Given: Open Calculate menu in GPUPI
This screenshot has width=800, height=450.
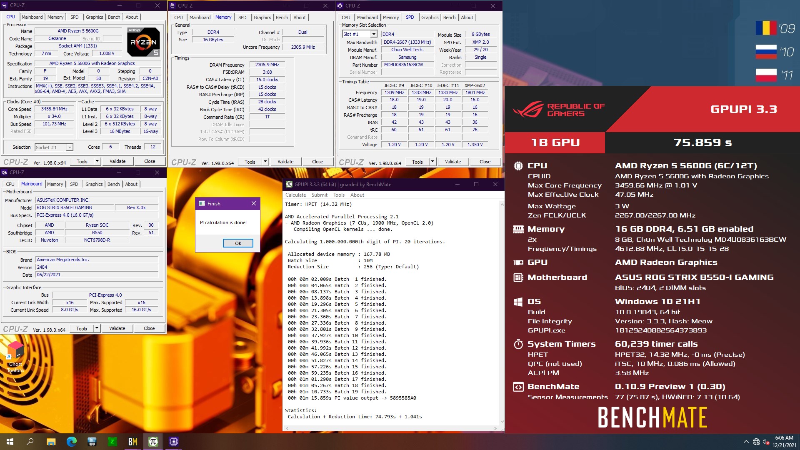Looking at the screenshot, I should 295,195.
